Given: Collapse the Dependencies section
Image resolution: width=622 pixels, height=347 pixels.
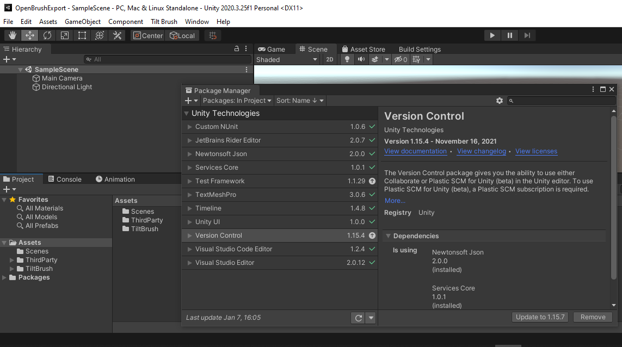Looking at the screenshot, I should [389, 236].
